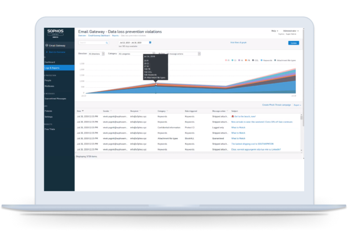Open Recipient column filter icon

[x=140, y=111]
